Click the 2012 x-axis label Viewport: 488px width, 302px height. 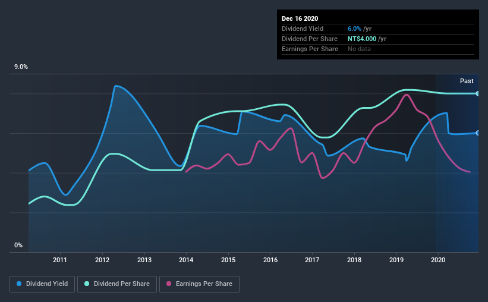[102, 260]
